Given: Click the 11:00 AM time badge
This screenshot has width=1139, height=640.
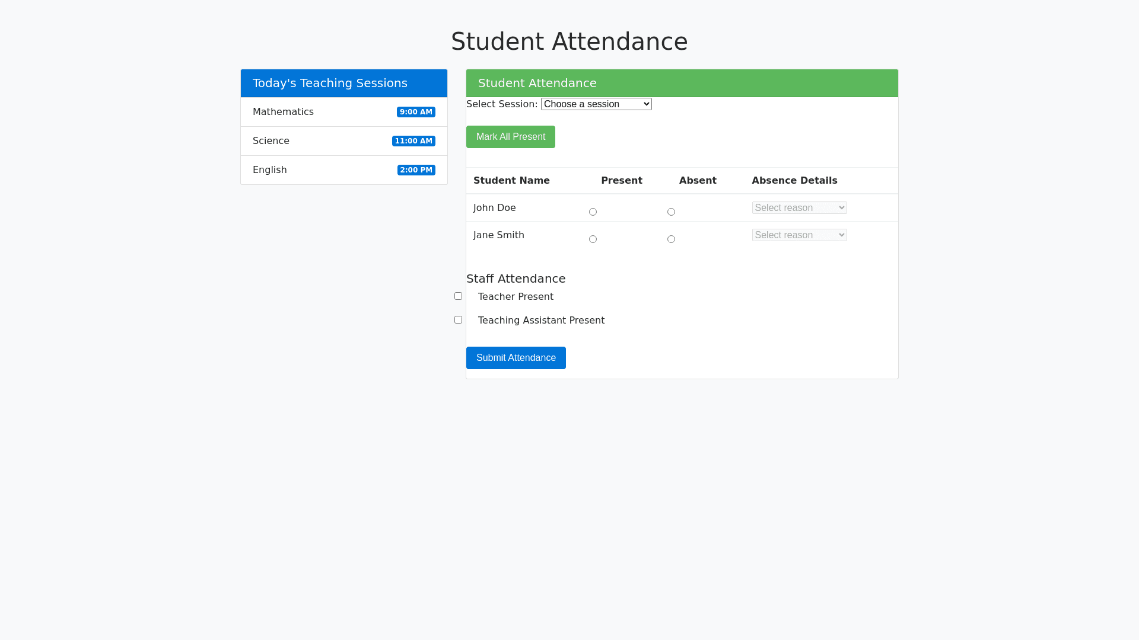Looking at the screenshot, I should coord(413,141).
